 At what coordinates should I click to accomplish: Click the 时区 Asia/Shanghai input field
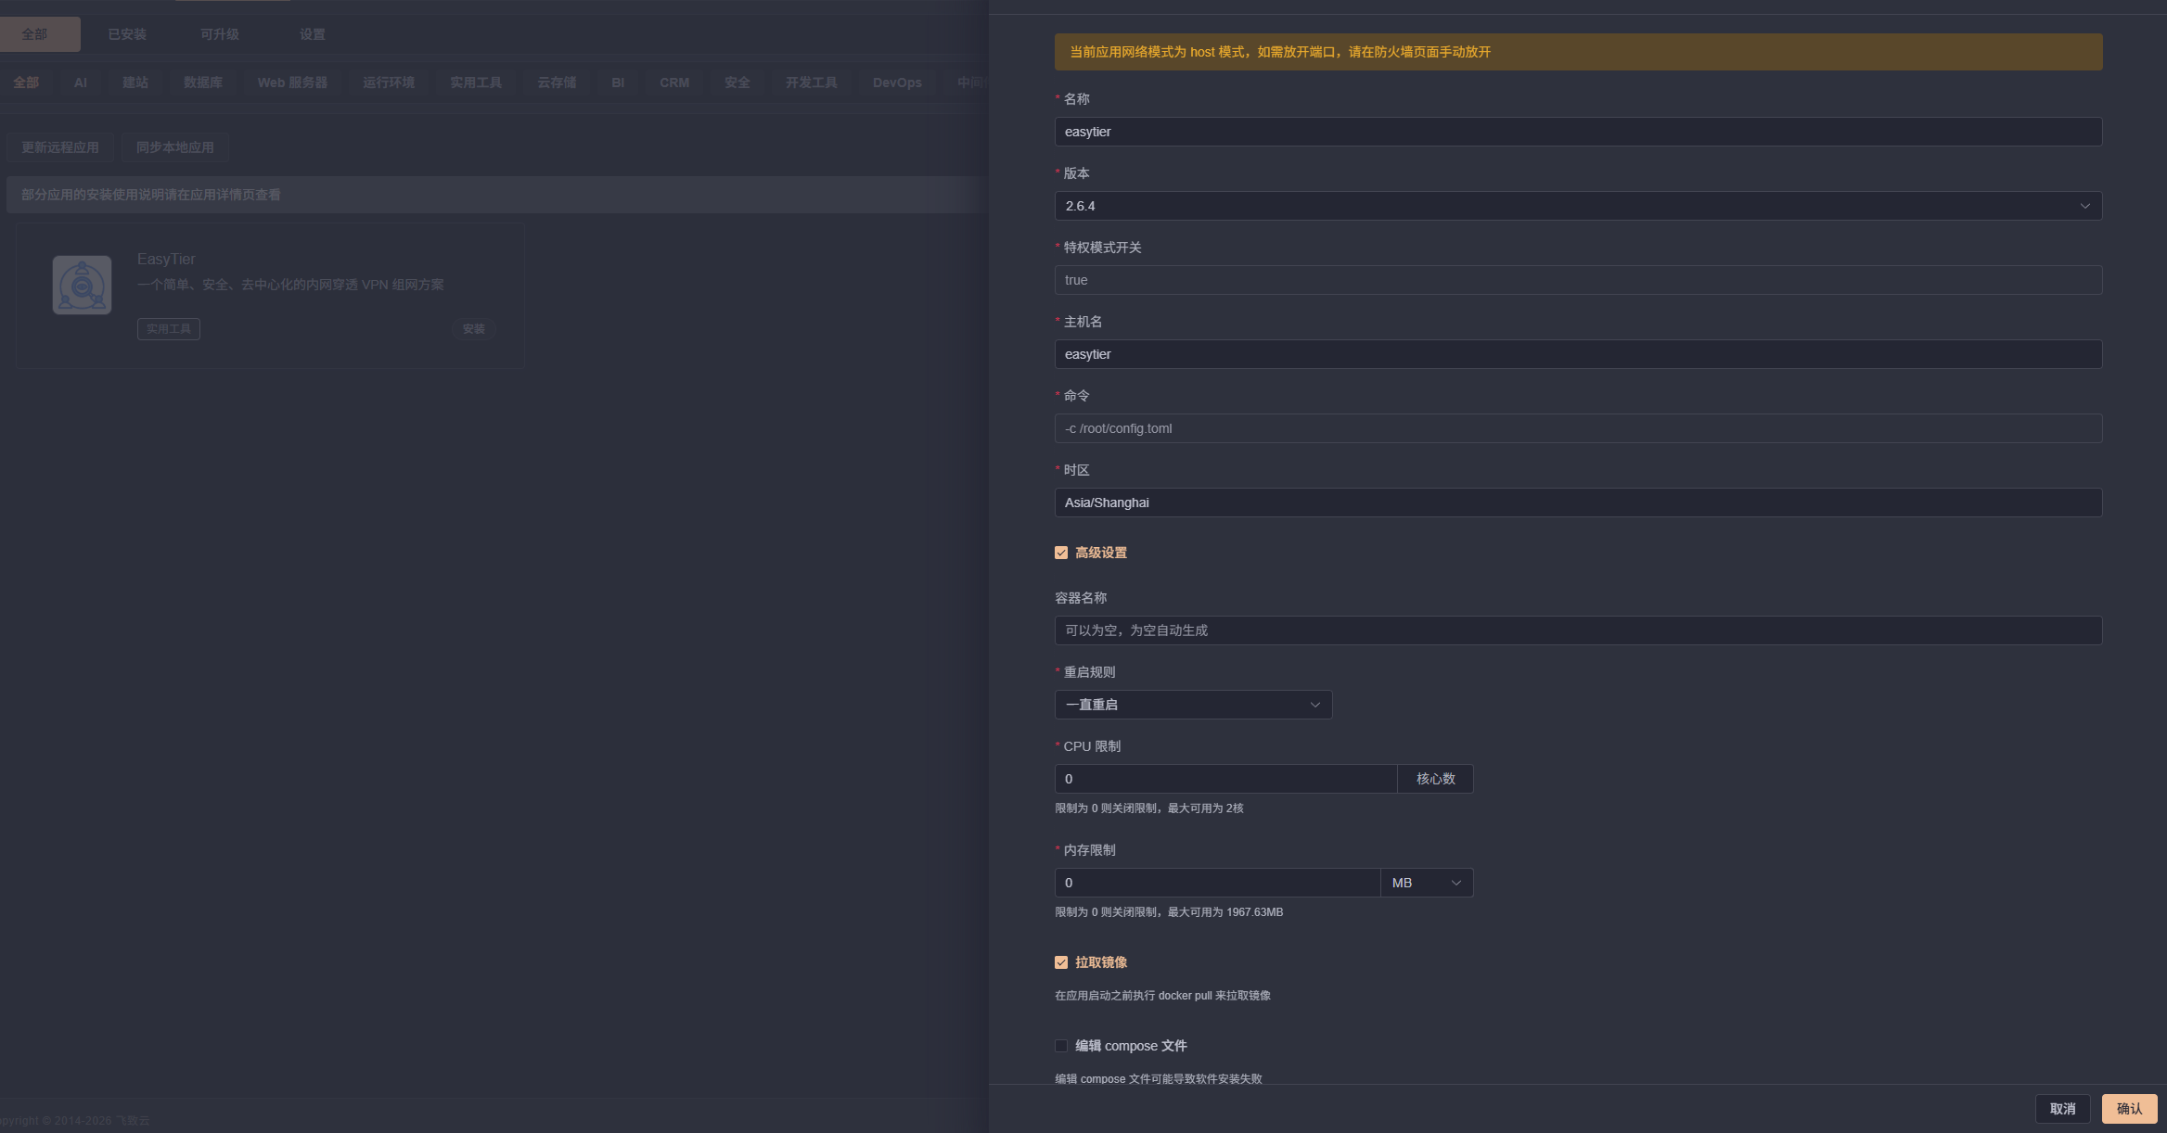click(x=1578, y=503)
